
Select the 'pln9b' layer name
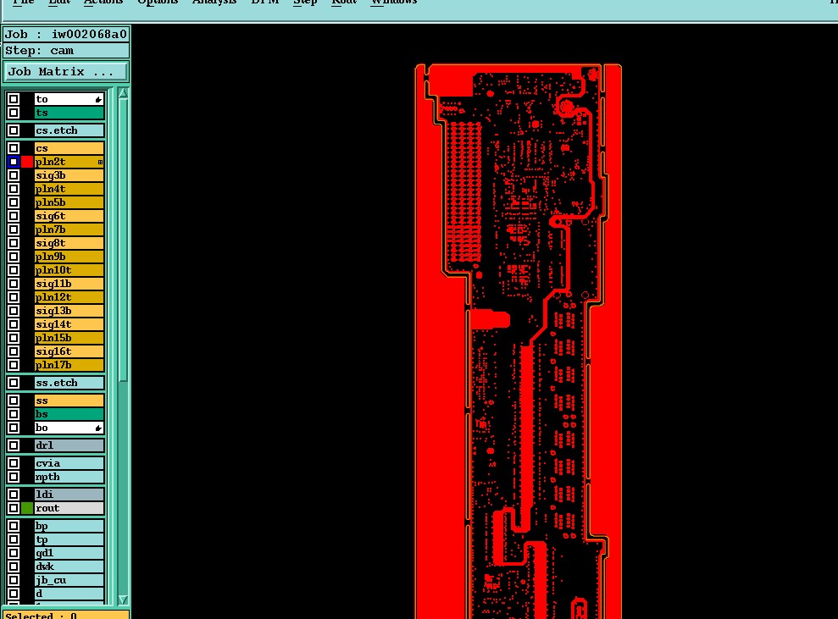point(69,257)
